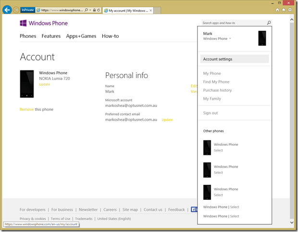Open the Careers footer link

click(x=110, y=209)
